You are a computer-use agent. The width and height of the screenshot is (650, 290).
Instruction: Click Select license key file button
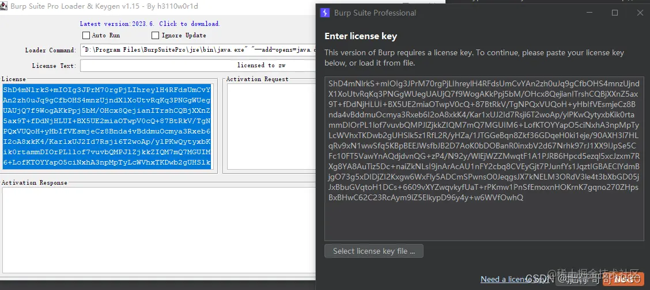click(x=374, y=251)
